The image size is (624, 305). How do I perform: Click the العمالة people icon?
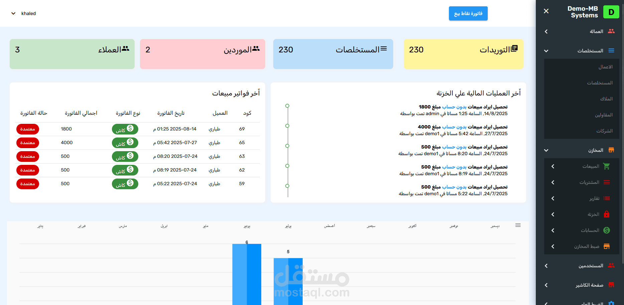(611, 31)
